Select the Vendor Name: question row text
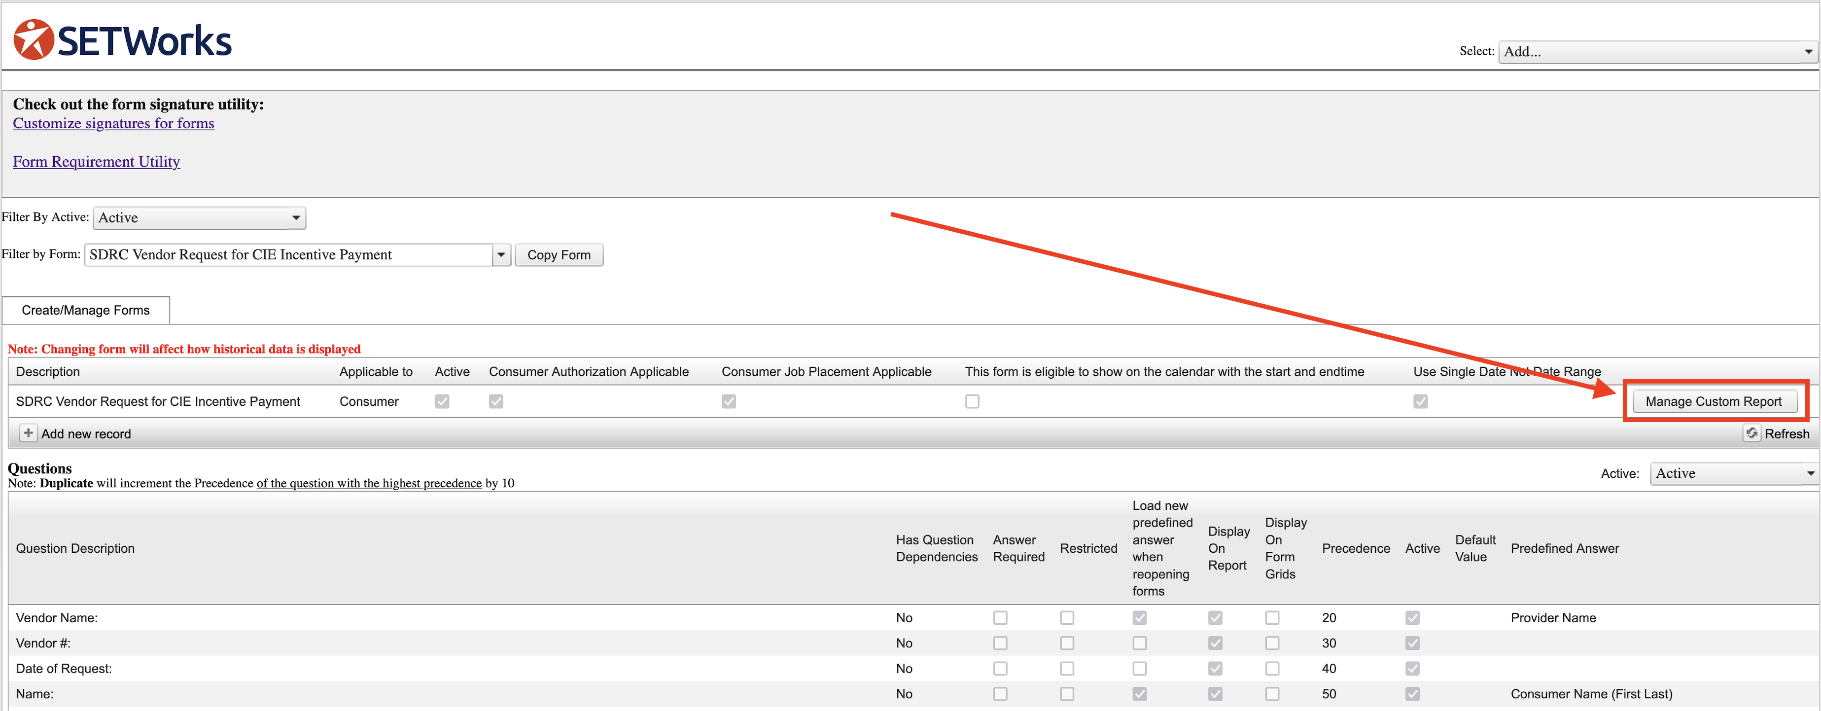The width and height of the screenshot is (1821, 711). [57, 618]
